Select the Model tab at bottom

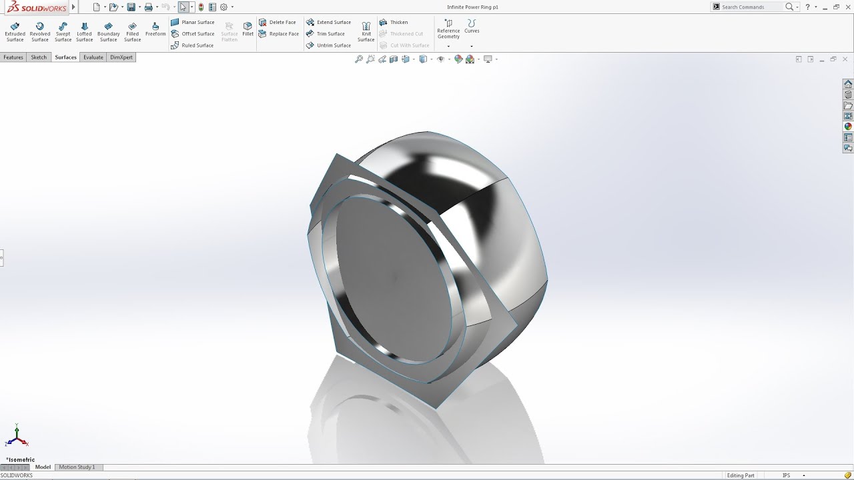click(x=43, y=467)
